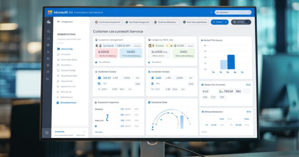The width and height of the screenshot is (299, 157).
Task: Click the value '225.35'
Action: pyautogui.click(x=107, y=78)
